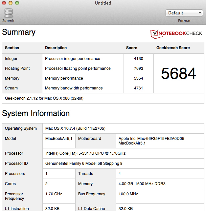Click the Submit label in the toolbar
Screen dimensions: 206x211
8,21
